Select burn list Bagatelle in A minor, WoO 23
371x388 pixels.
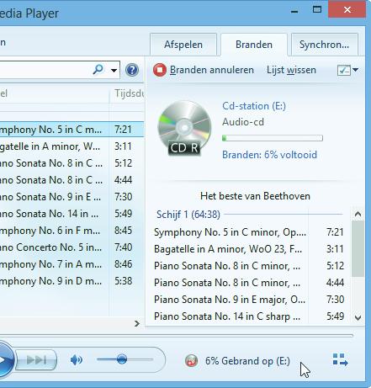(x=249, y=249)
